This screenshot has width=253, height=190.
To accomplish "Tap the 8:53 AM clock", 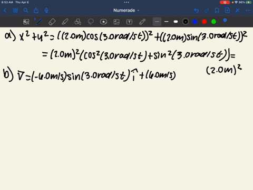I will pos(7,2).
